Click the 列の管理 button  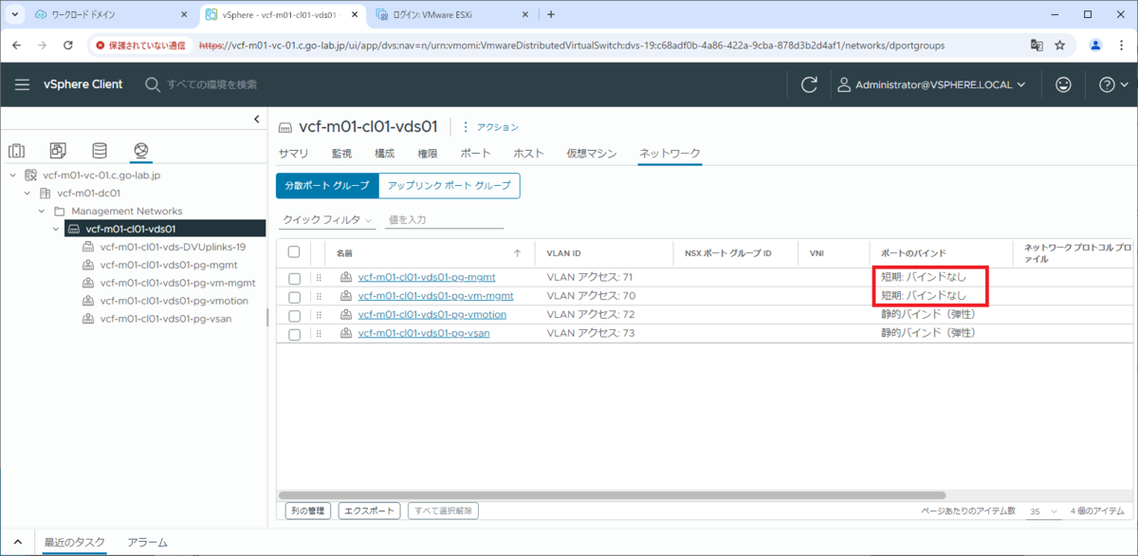click(x=308, y=510)
